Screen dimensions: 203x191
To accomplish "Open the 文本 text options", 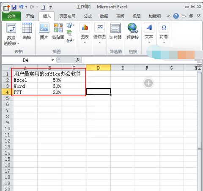I will [x=149, y=32].
